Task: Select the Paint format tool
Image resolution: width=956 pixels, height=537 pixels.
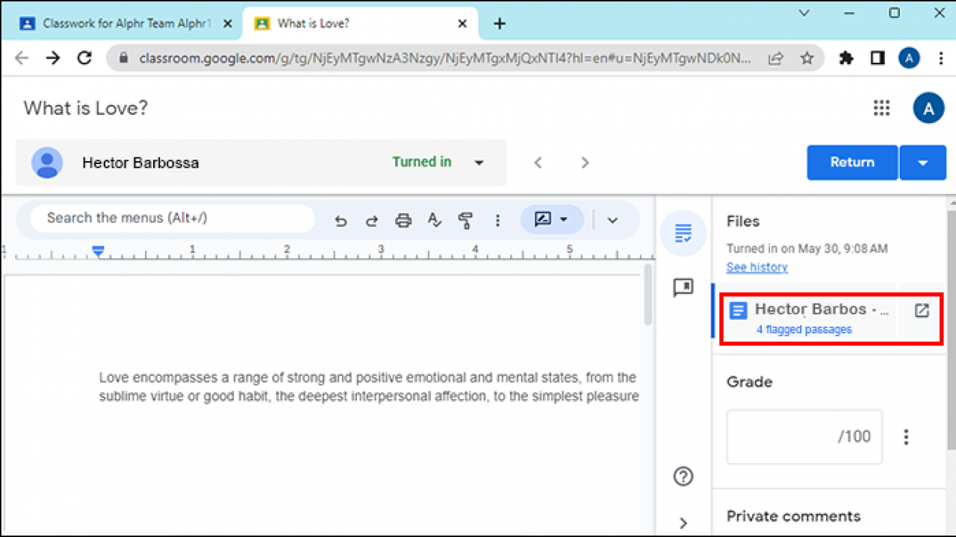Action: (465, 219)
